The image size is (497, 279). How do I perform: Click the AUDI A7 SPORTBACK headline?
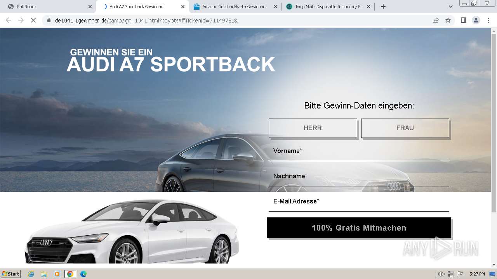click(x=171, y=65)
